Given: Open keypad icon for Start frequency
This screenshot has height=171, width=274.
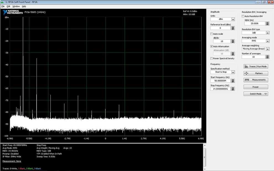Looking at the screenshot, I should pyautogui.click(x=233, y=81).
